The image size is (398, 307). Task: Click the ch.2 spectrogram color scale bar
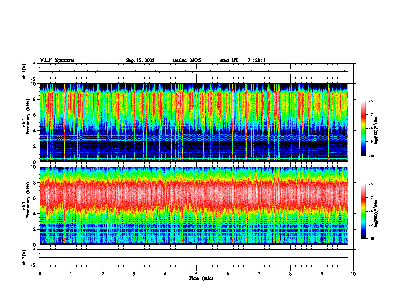[x=364, y=211]
